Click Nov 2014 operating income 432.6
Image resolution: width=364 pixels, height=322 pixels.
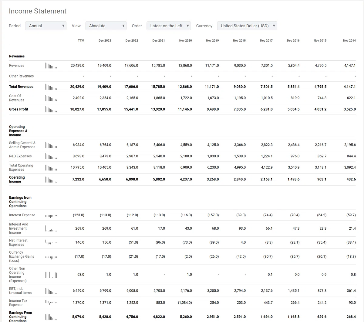[351, 180]
